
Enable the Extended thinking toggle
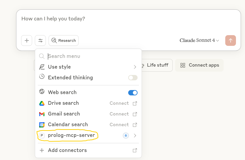point(133,78)
